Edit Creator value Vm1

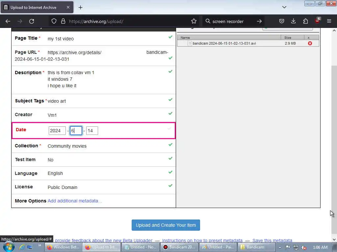point(52,115)
